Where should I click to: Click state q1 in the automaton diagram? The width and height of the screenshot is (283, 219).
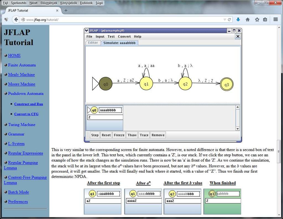146,84
